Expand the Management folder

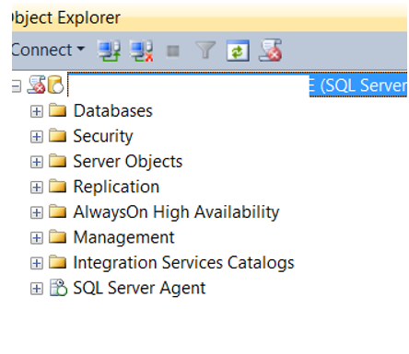(x=37, y=238)
